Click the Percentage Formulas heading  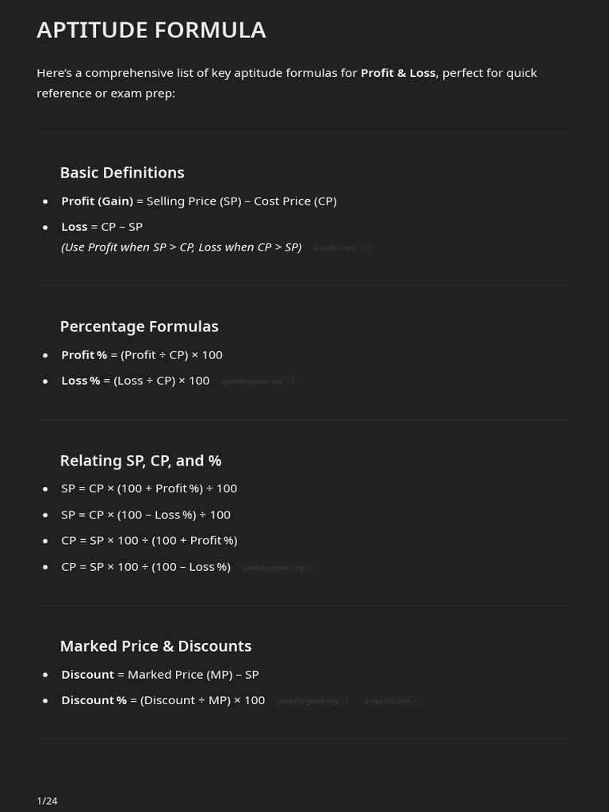pos(140,326)
